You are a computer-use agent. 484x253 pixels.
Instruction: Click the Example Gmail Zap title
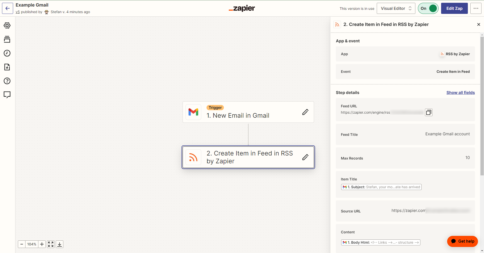point(32,5)
